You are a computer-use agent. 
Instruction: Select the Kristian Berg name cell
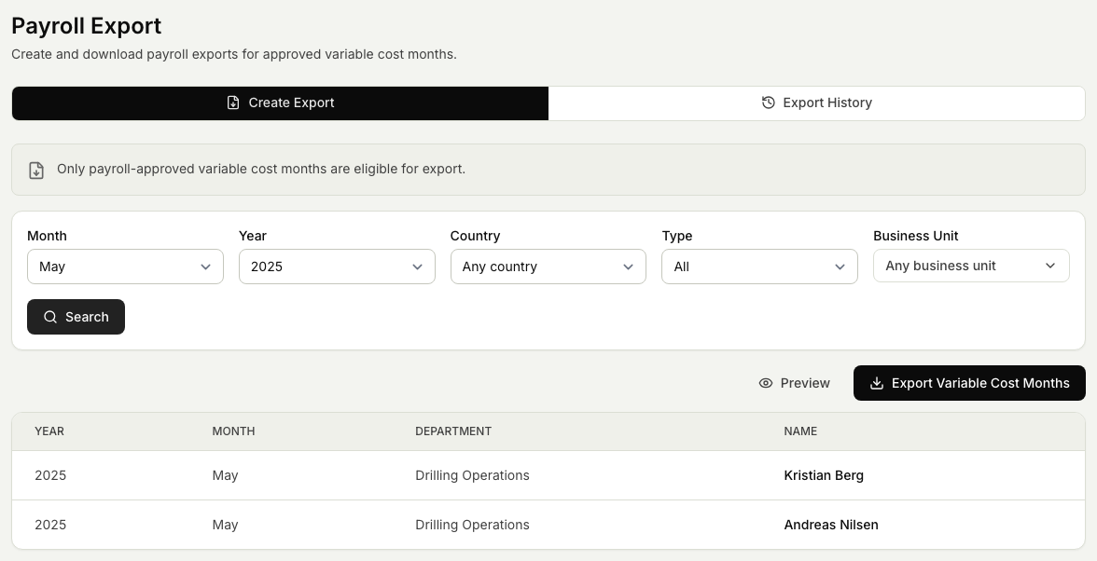coord(824,475)
